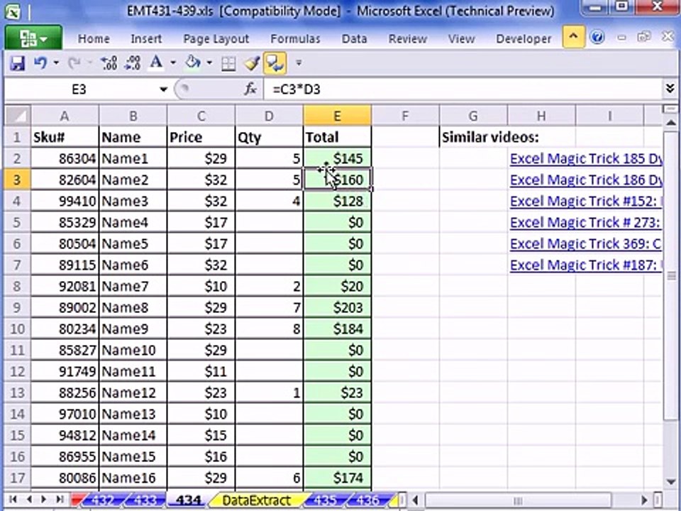The image size is (681, 511).
Task: Toggle the ribbon minimize caret button
Action: (573, 37)
